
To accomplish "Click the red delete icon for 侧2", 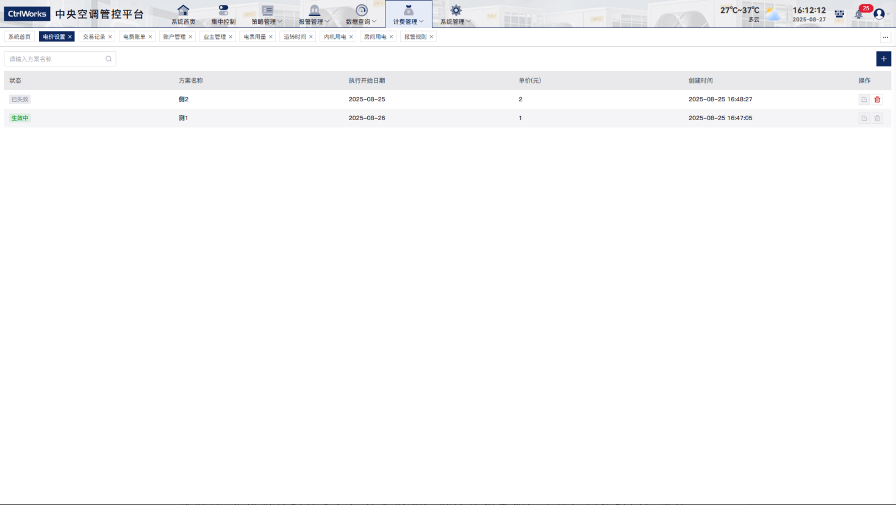I will pos(877,99).
